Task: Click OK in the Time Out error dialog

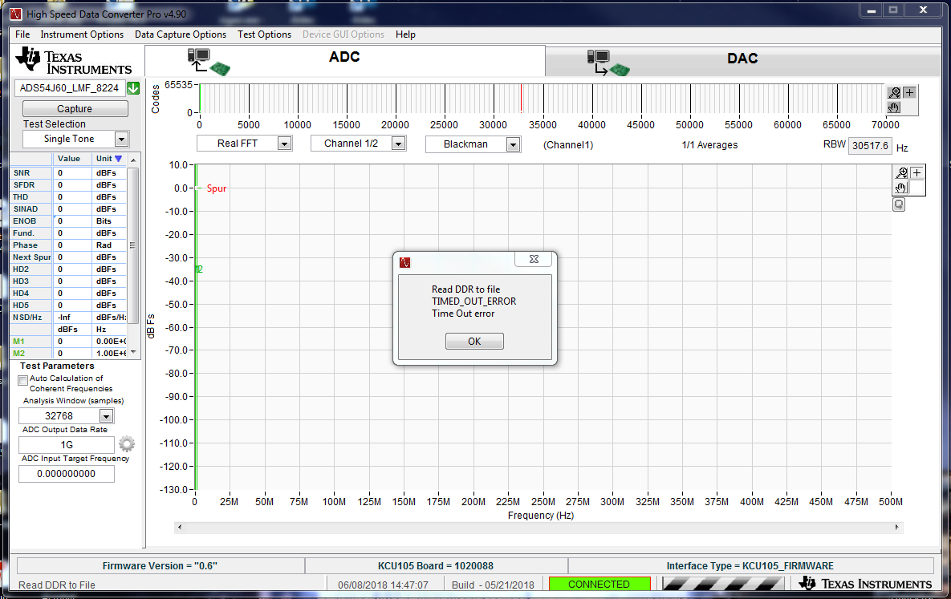Action: point(474,342)
